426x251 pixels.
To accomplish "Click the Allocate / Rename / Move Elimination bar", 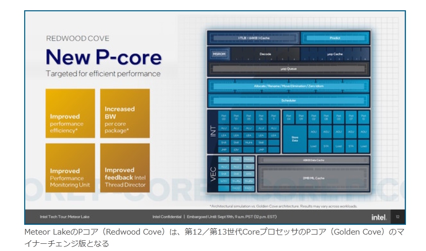I will pyautogui.click(x=288, y=86).
